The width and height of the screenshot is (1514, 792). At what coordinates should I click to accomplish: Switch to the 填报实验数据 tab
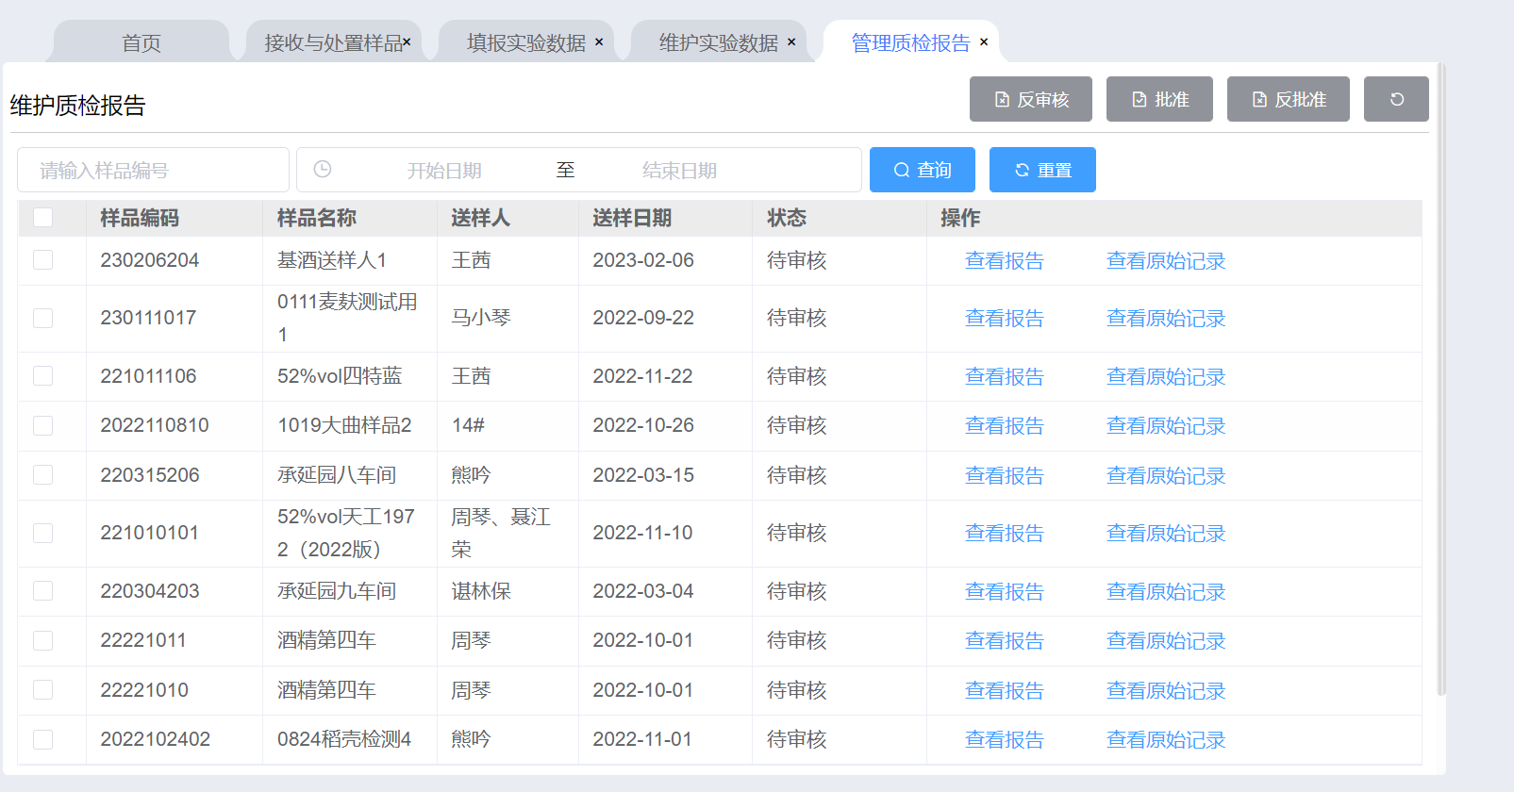[525, 42]
